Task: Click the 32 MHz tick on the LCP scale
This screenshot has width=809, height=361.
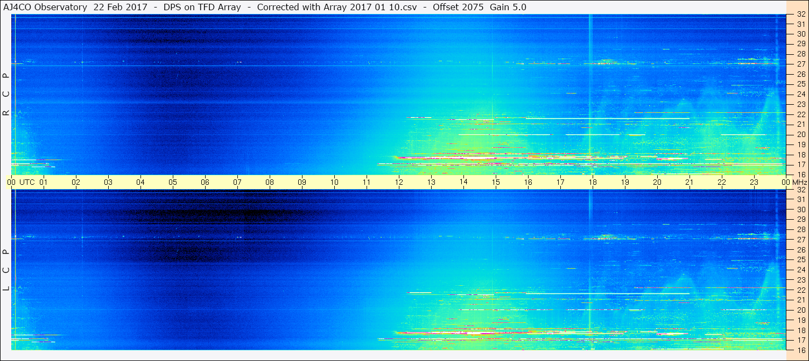Action: [x=800, y=190]
